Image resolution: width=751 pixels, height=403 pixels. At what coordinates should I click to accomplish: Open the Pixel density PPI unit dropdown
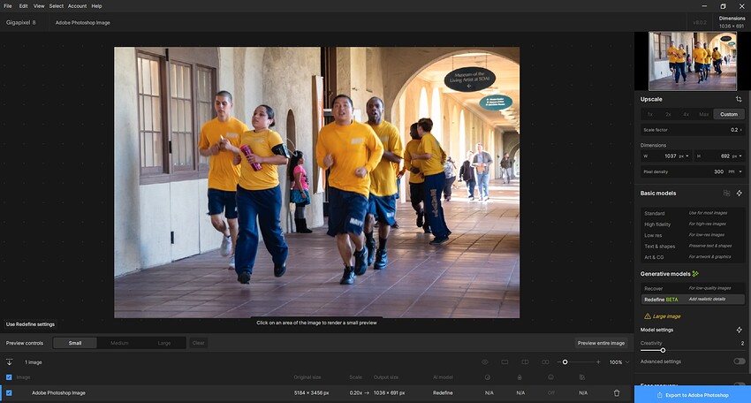tap(735, 171)
